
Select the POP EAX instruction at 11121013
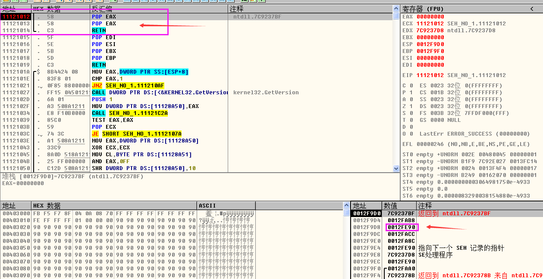pyautogui.click(x=104, y=24)
